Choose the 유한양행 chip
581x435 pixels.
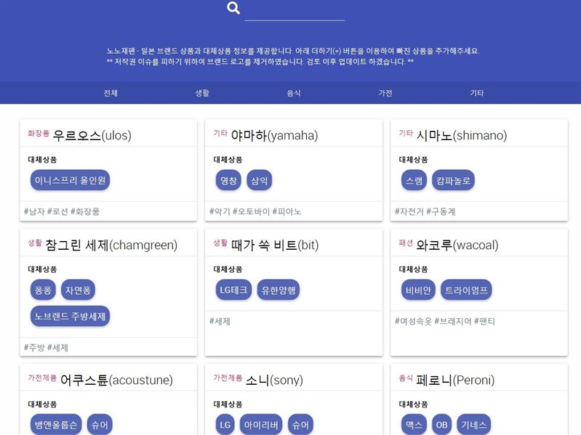pos(279,290)
